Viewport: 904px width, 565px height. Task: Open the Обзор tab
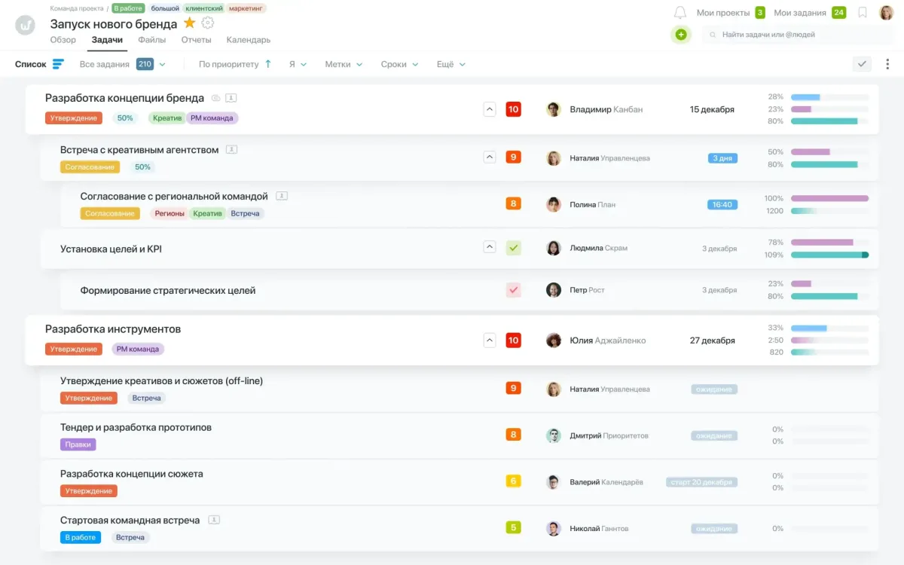[x=63, y=40]
